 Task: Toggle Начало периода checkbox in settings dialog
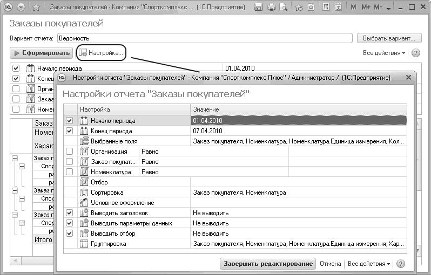coord(70,120)
